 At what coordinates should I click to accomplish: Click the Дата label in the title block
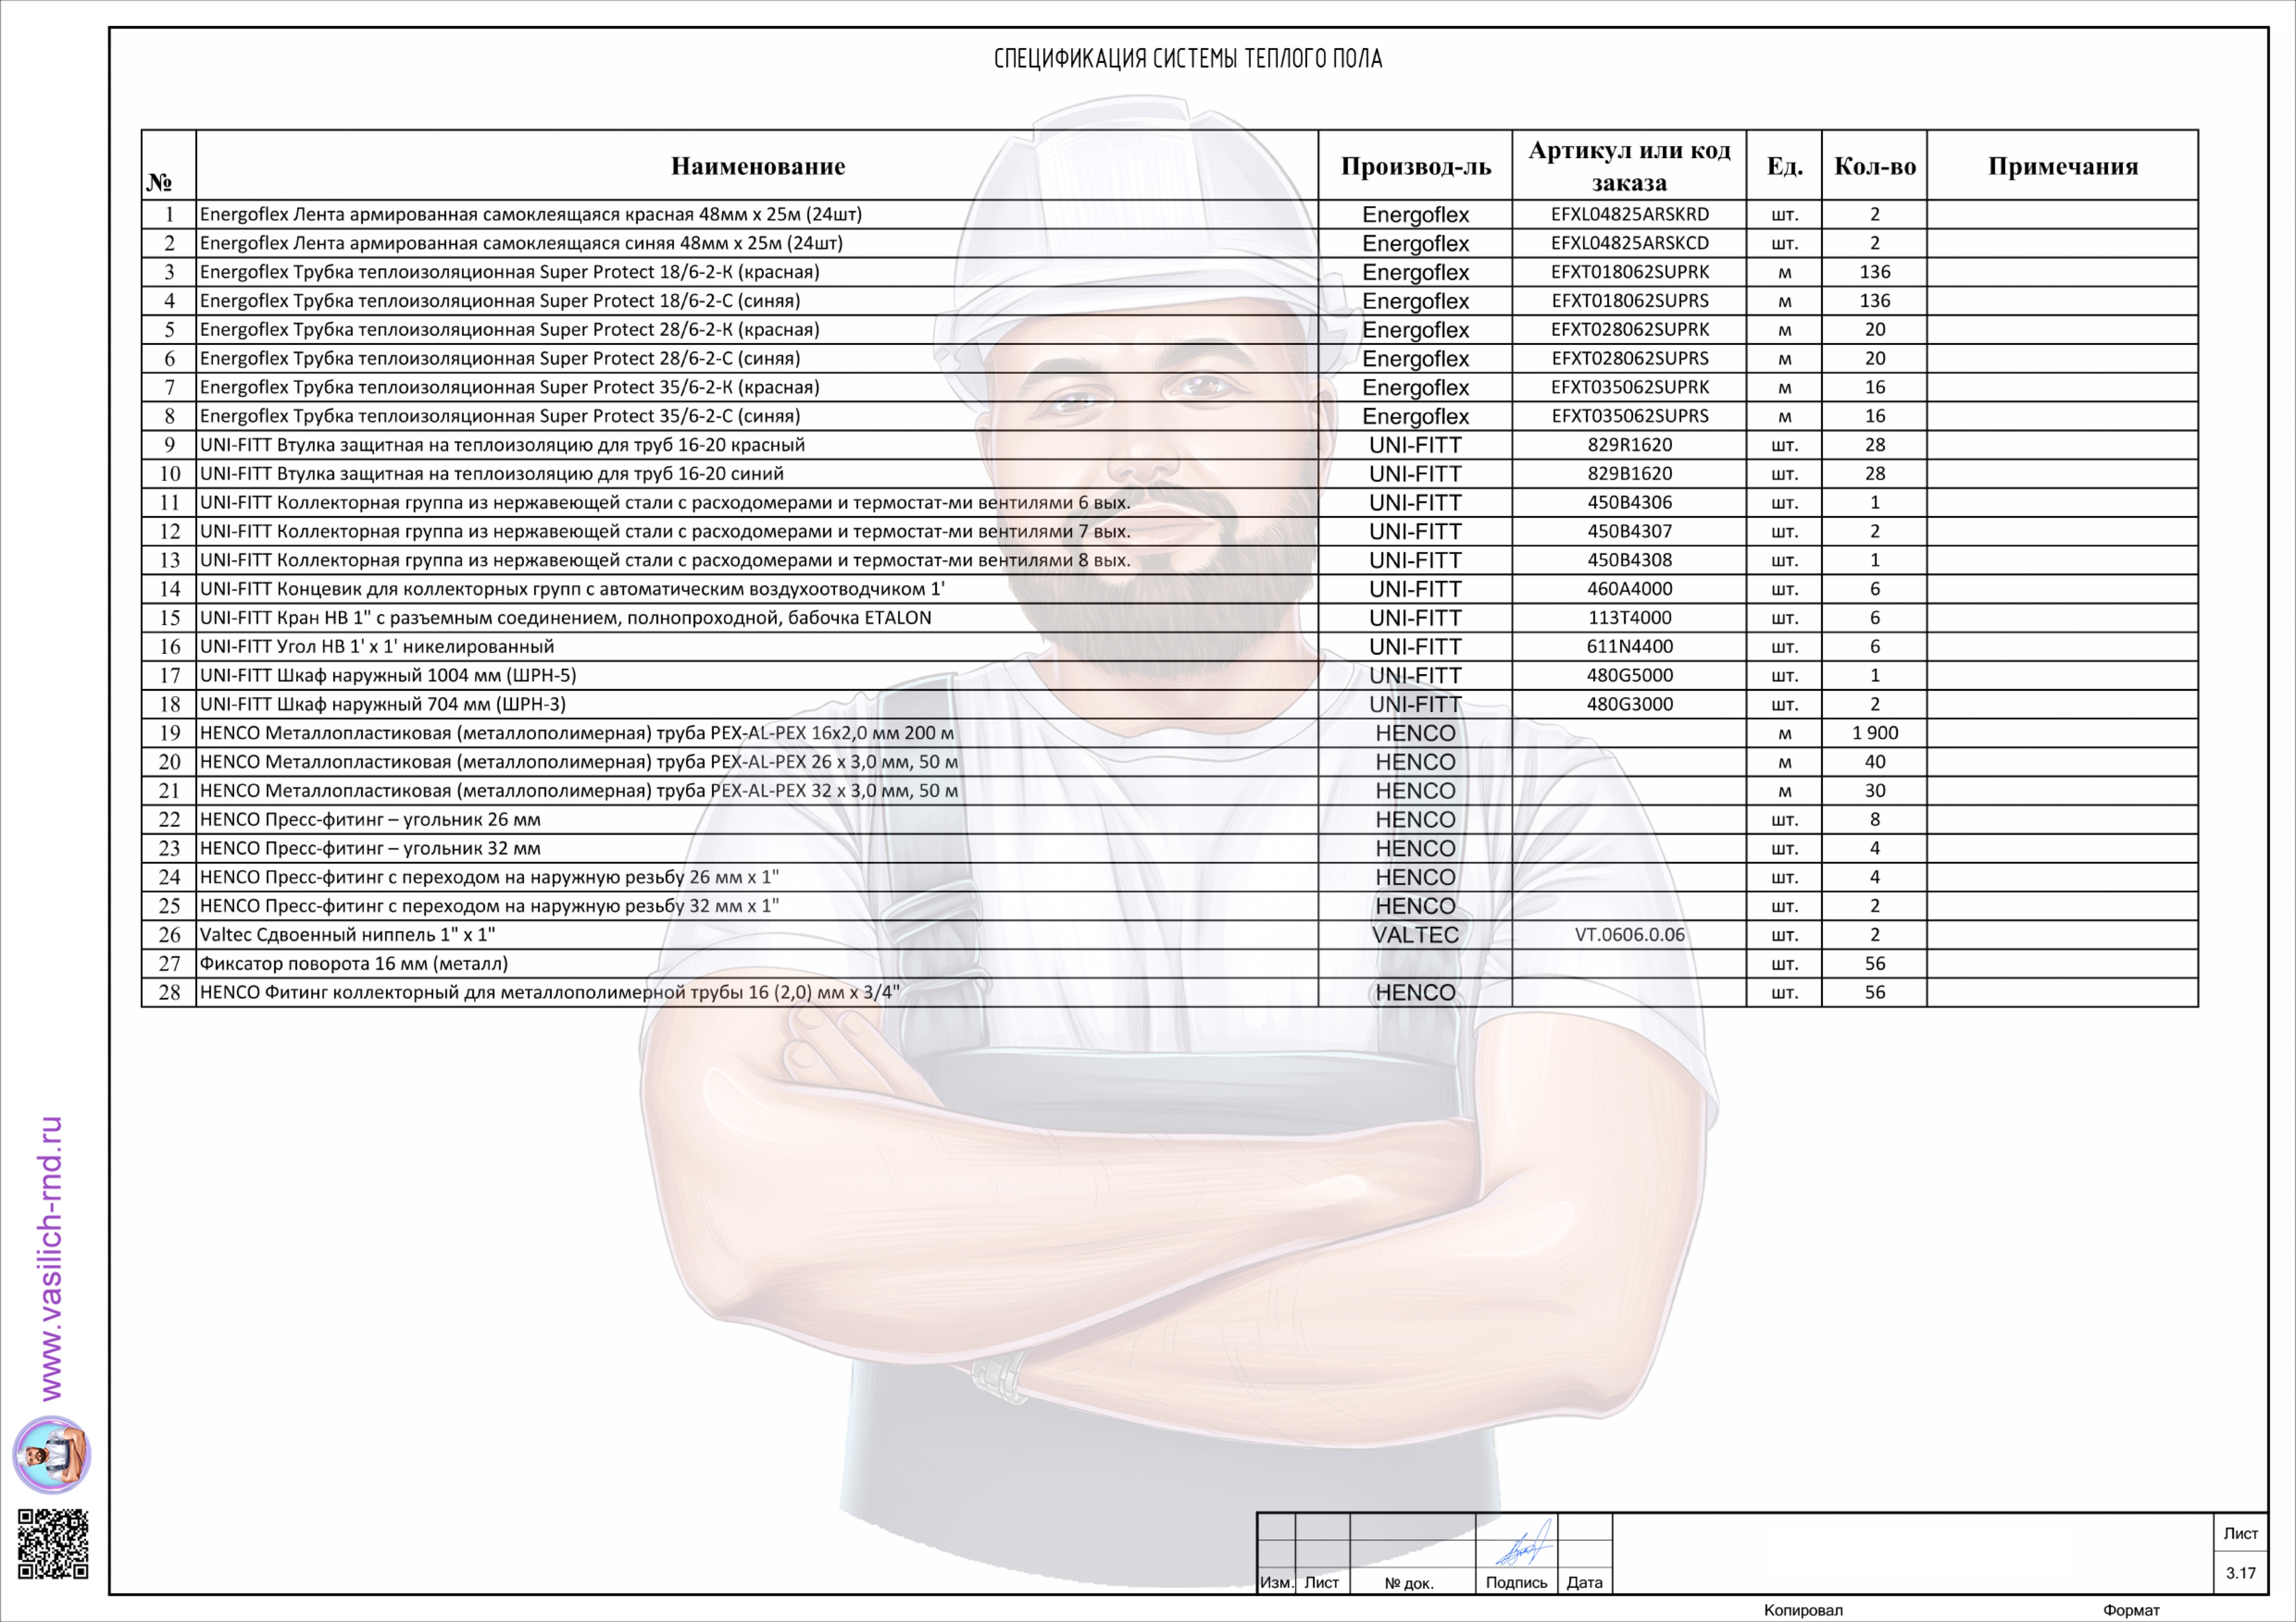[x=1584, y=1582]
